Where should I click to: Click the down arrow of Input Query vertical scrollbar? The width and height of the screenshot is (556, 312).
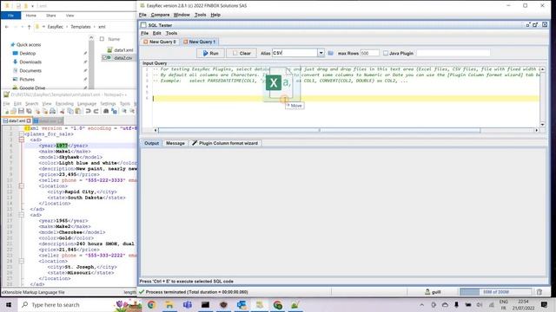[542, 125]
